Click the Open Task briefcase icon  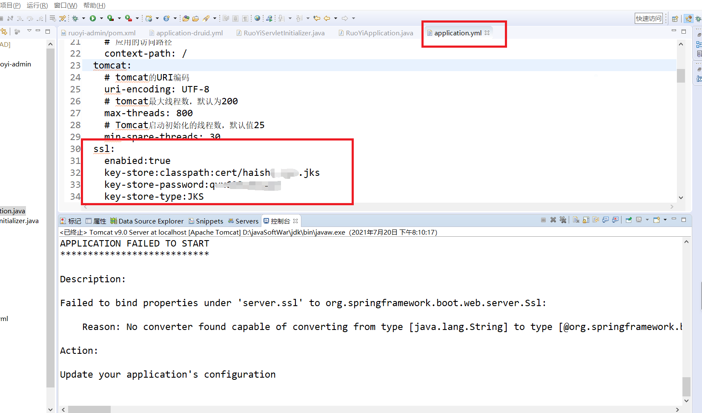click(195, 18)
